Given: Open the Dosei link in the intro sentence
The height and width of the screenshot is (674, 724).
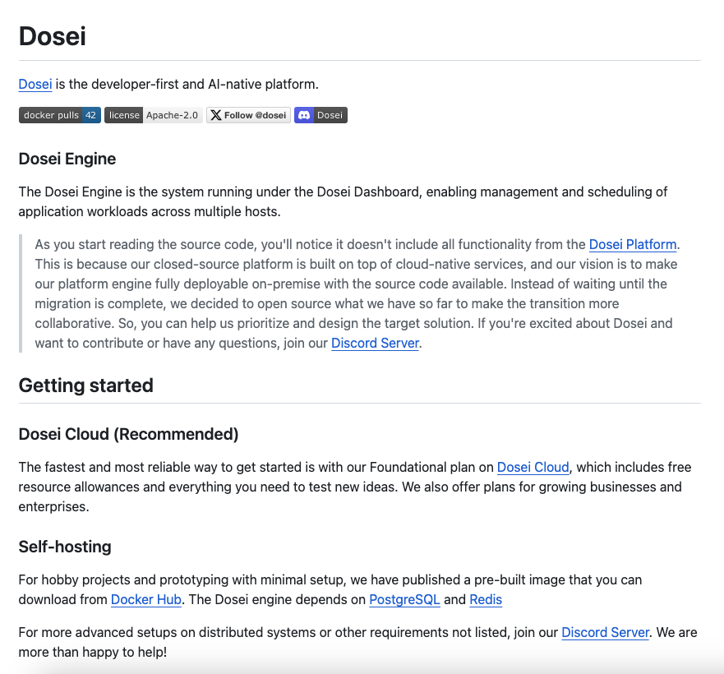Looking at the screenshot, I should coord(35,84).
